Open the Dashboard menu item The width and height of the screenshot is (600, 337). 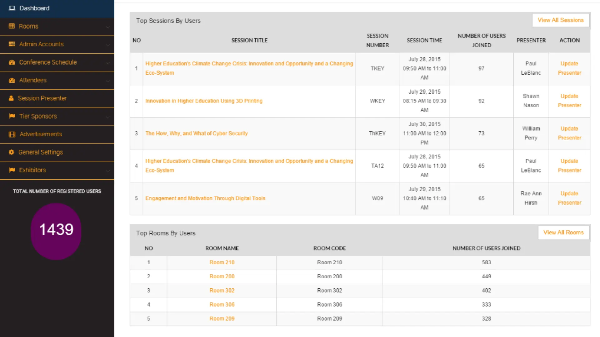coord(57,8)
